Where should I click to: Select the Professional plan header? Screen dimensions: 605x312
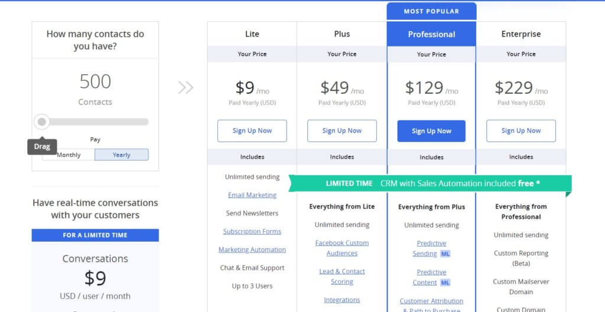pyautogui.click(x=431, y=34)
